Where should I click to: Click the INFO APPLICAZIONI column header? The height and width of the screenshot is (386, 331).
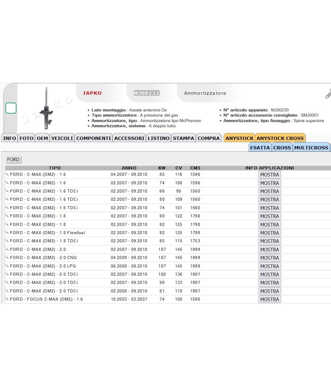coord(270,168)
